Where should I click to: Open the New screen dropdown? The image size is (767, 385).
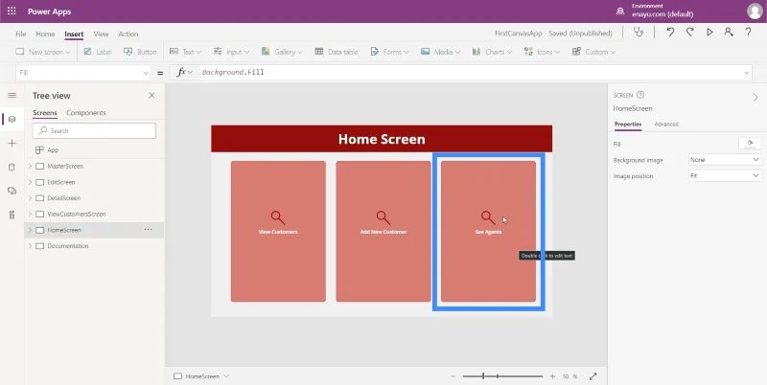point(43,52)
